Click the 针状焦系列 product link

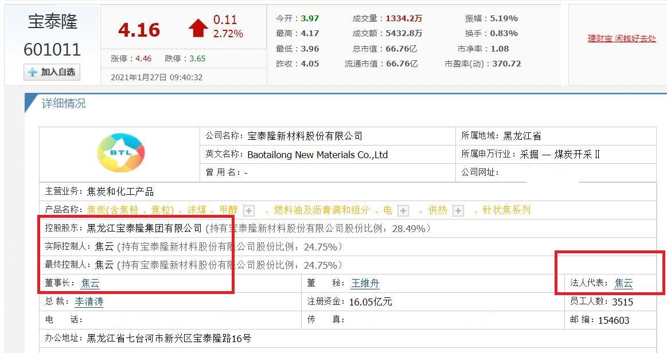click(506, 210)
